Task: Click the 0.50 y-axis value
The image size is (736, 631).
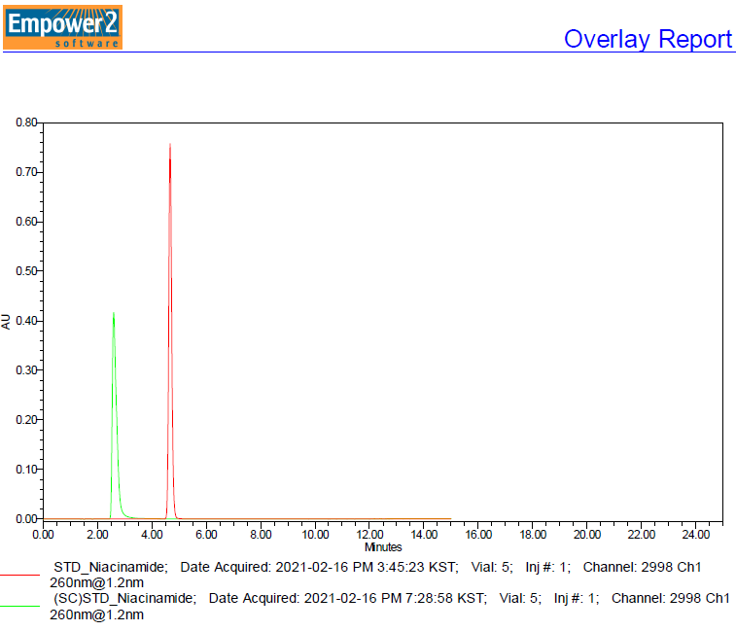Action: (x=26, y=271)
